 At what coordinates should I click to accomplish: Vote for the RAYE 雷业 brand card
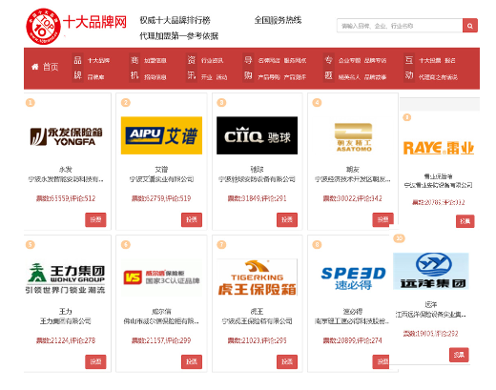[x=465, y=221]
